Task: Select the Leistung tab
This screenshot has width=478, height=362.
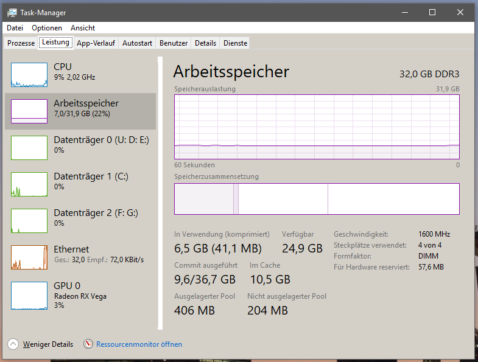Action: [55, 42]
